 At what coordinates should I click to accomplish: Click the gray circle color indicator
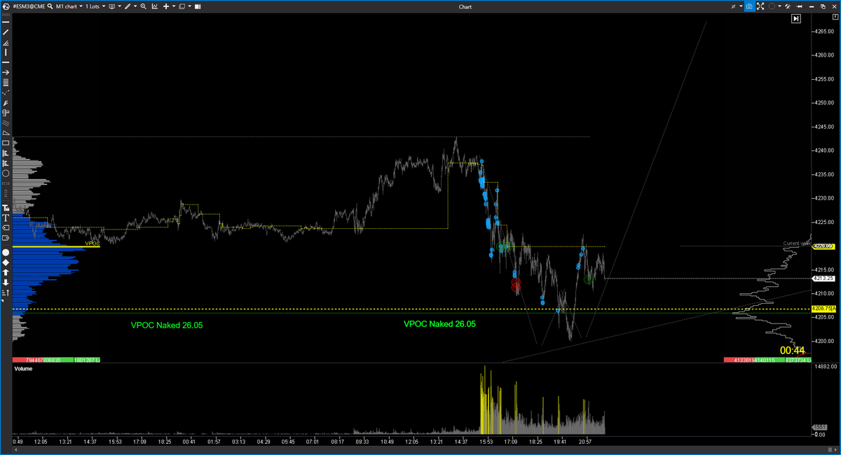coord(772,6)
